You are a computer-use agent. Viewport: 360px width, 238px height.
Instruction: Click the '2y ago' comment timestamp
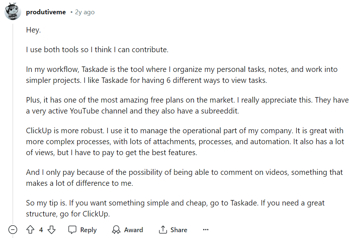click(x=85, y=12)
